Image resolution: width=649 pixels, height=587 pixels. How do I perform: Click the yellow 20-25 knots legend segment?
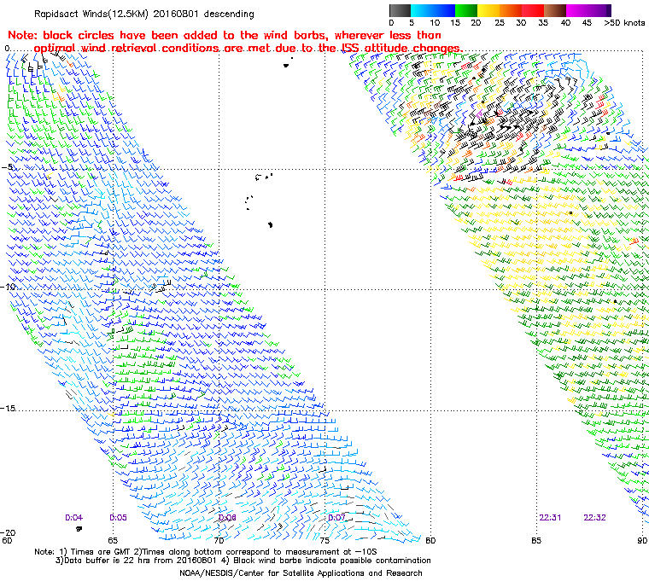point(488,10)
